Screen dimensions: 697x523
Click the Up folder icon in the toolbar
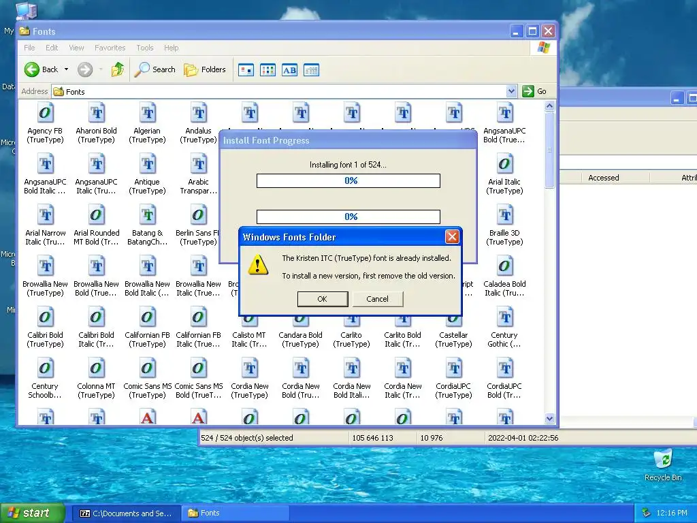[x=118, y=69]
